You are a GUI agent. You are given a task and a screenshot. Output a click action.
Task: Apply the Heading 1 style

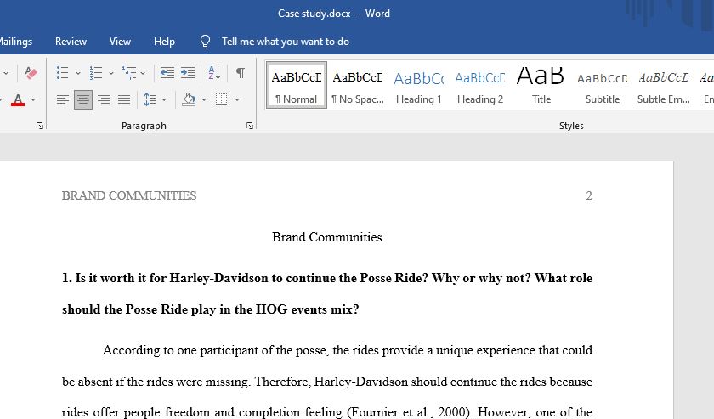click(418, 86)
